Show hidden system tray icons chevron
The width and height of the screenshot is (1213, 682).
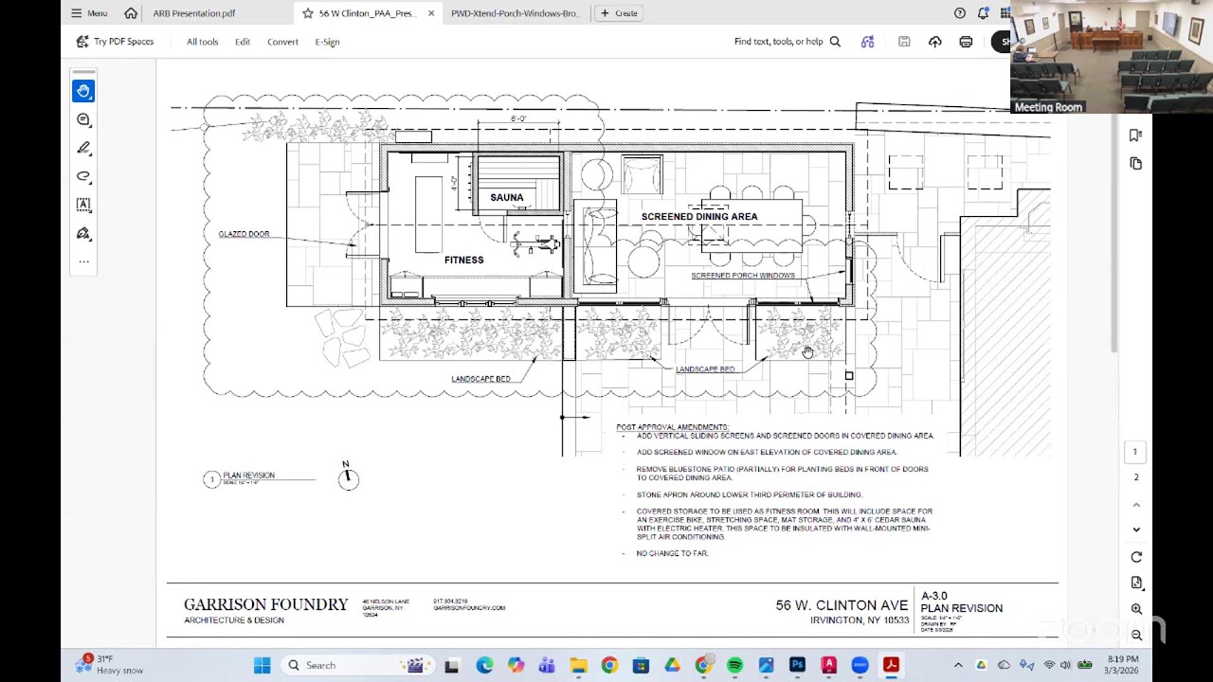pos(958,665)
